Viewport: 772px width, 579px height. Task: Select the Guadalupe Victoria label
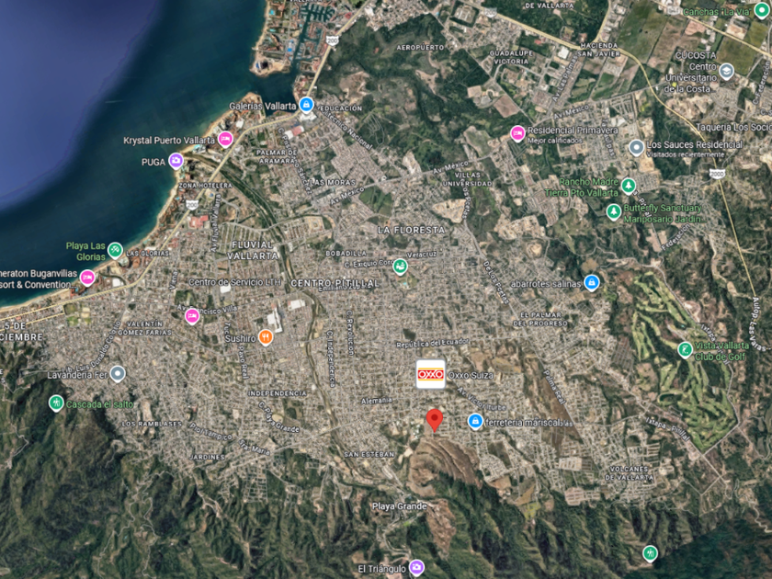point(511,57)
